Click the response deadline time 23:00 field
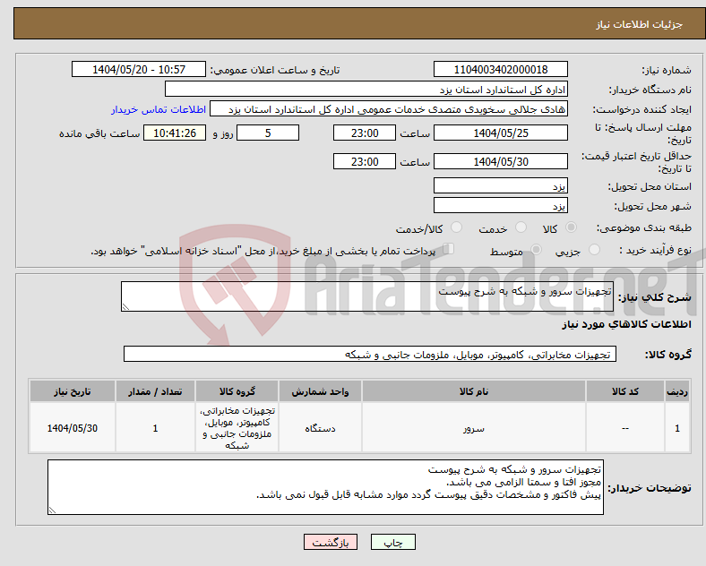The height and width of the screenshot is (566, 706). coord(365,133)
